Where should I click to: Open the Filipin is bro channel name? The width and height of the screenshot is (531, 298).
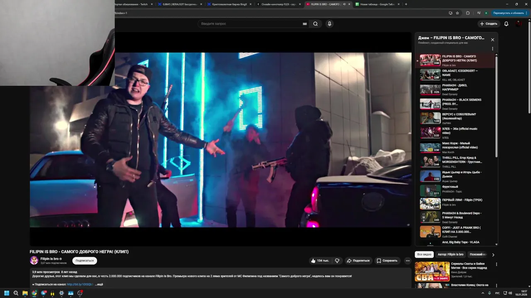(49, 259)
